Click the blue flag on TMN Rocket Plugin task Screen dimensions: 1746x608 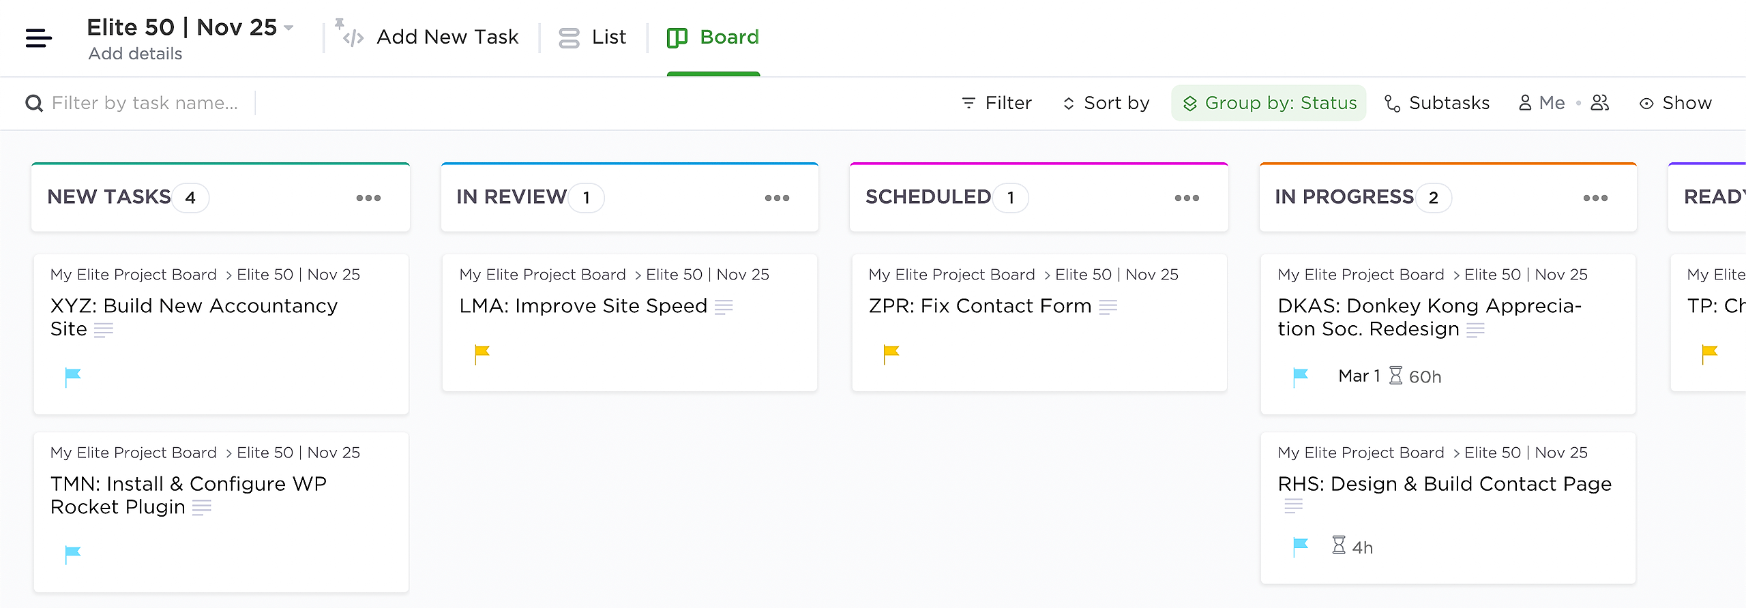pos(72,554)
